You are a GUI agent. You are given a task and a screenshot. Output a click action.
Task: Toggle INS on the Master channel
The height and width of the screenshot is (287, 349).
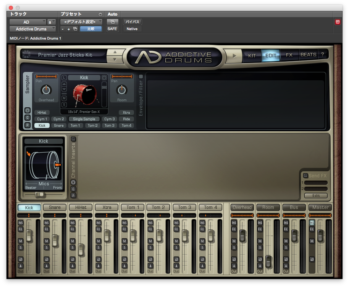[x=312, y=222]
